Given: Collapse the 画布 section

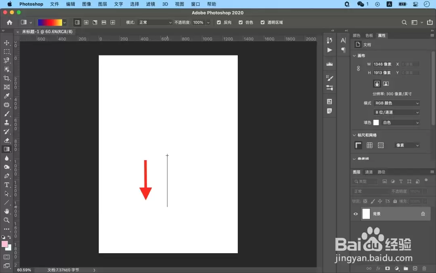Looking at the screenshot, I should 354,56.
